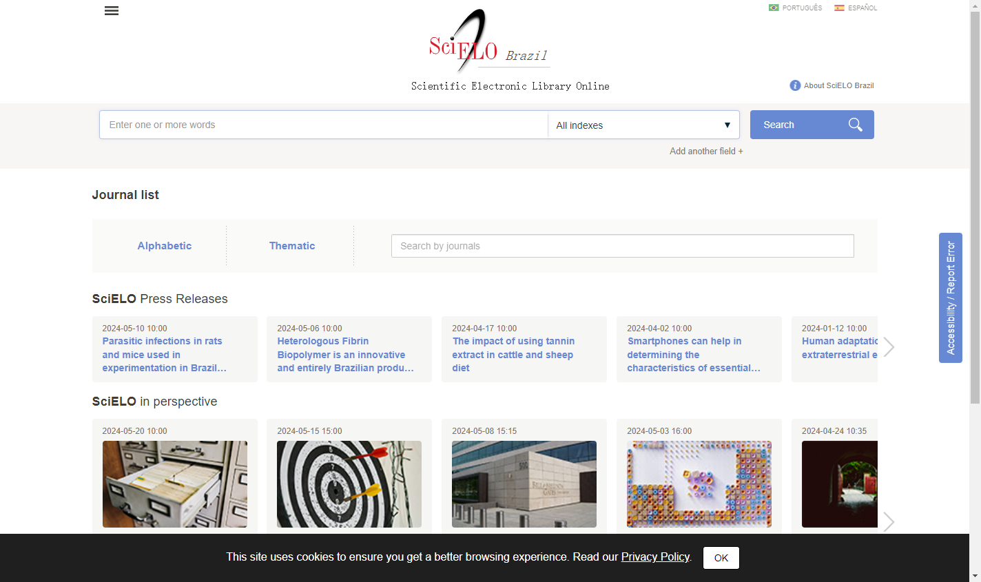This screenshot has height=582, width=981.
Task: Accept cookies with OK button
Action: click(721, 558)
